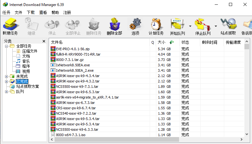Open the 下载 menu

click(x=31, y=13)
